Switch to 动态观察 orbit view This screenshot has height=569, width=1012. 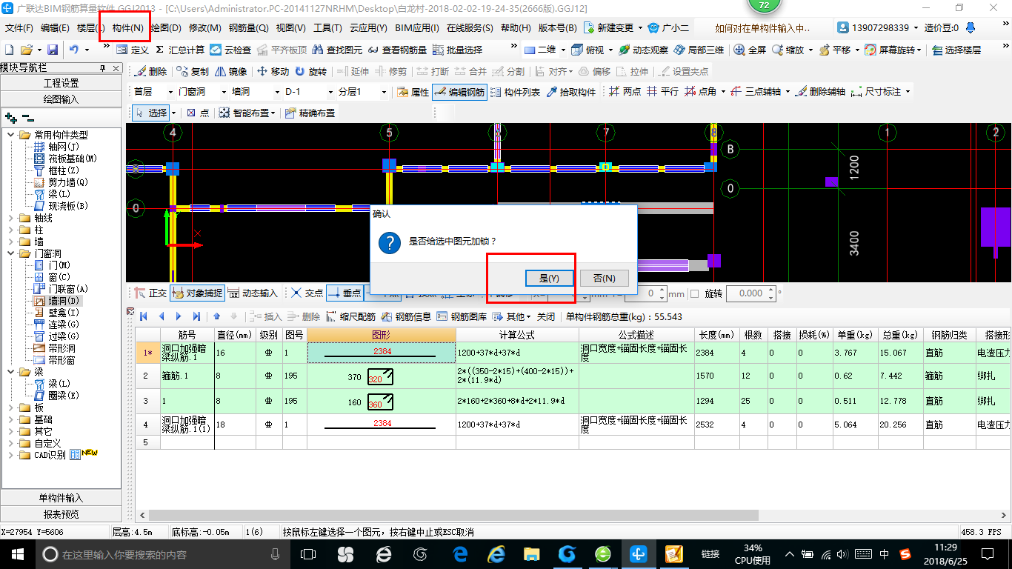(643, 50)
